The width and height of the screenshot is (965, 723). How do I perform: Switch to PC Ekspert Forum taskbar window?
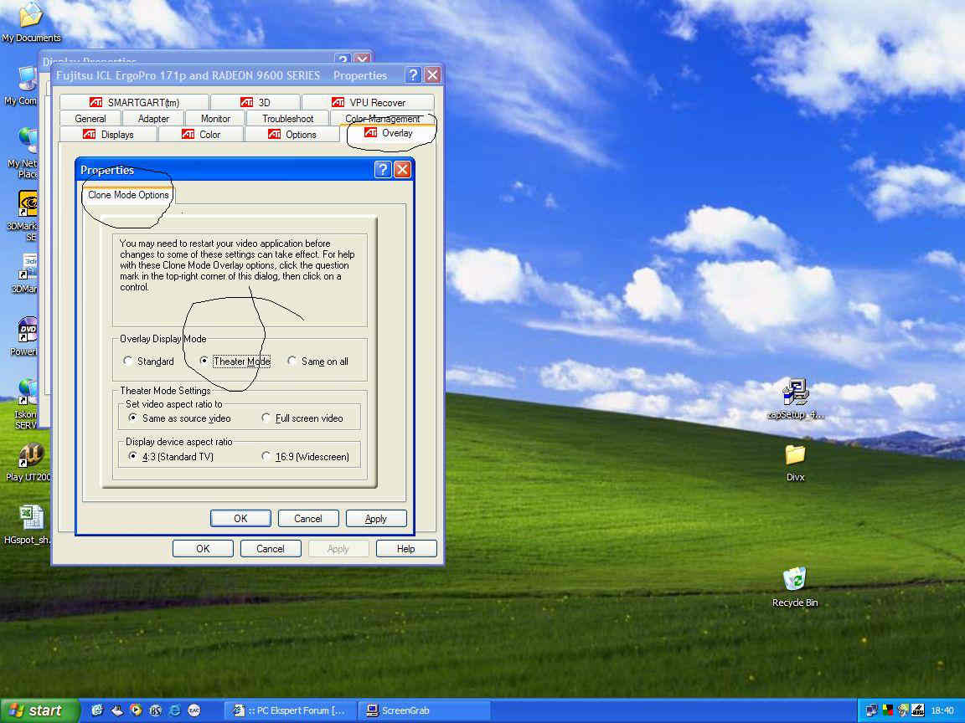289,710
